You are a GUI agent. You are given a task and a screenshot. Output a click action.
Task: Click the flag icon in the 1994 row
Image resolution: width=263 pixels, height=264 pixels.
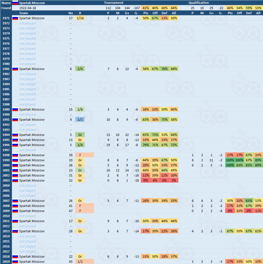15,135
